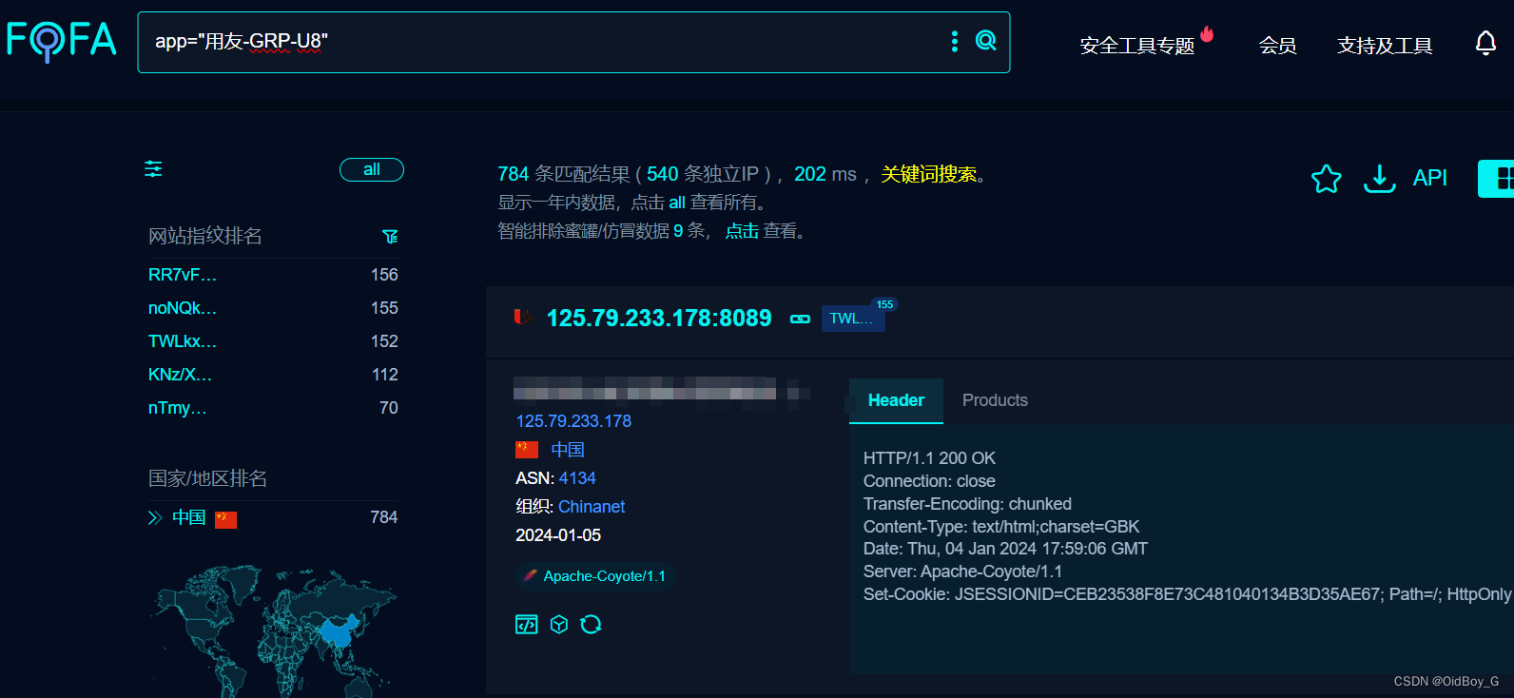Click the FOFA logo
Image resolution: width=1514 pixels, height=698 pixels.
pyautogui.click(x=62, y=41)
